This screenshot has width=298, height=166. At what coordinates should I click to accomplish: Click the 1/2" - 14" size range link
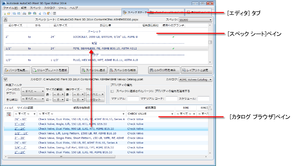click(21, 134)
